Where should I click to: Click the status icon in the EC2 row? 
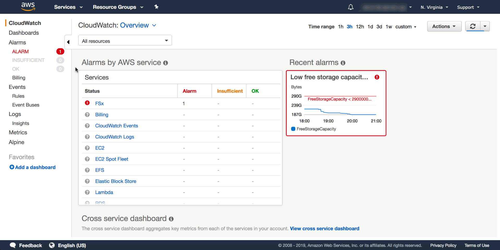tap(87, 148)
